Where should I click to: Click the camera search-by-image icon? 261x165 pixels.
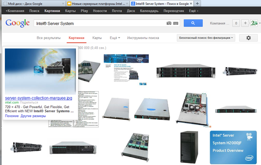tap(169, 23)
